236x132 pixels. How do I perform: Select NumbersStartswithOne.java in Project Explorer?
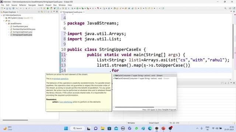pos(24,29)
